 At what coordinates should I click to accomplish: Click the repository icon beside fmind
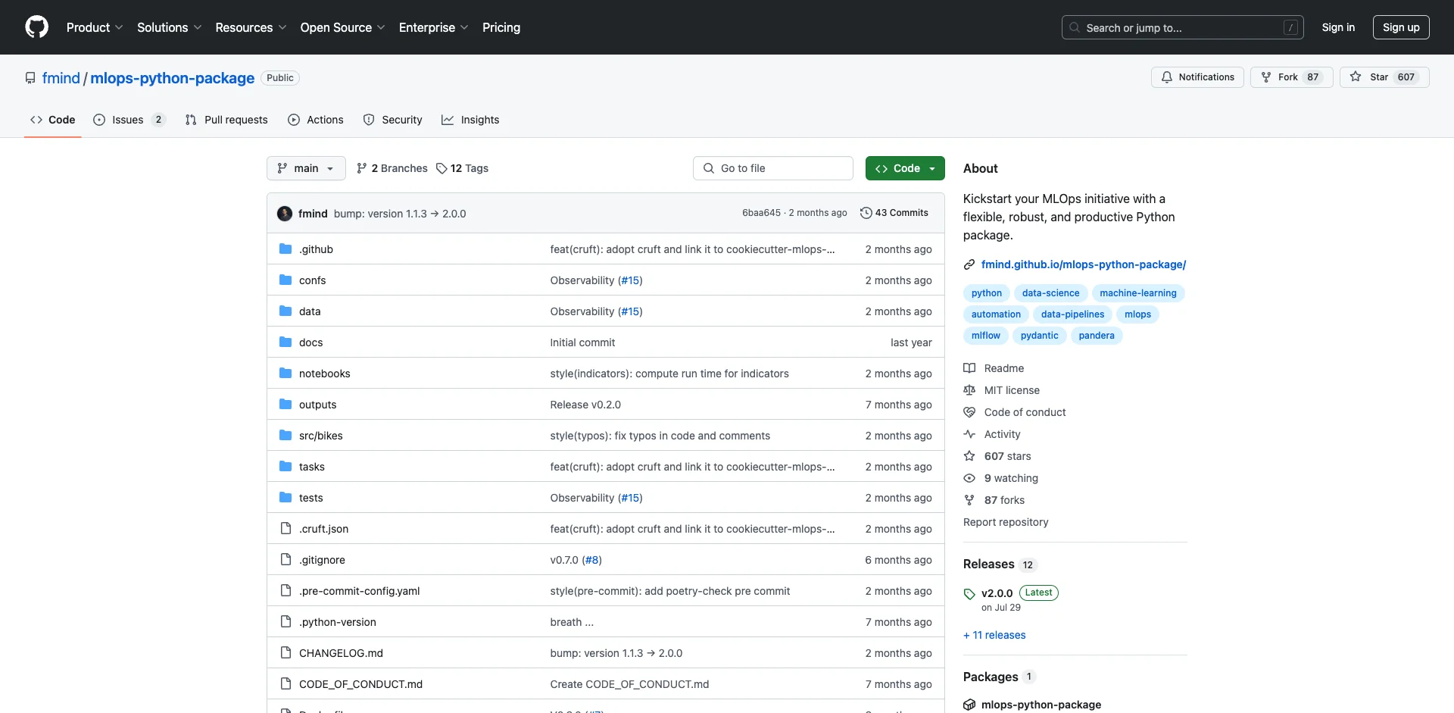30,78
